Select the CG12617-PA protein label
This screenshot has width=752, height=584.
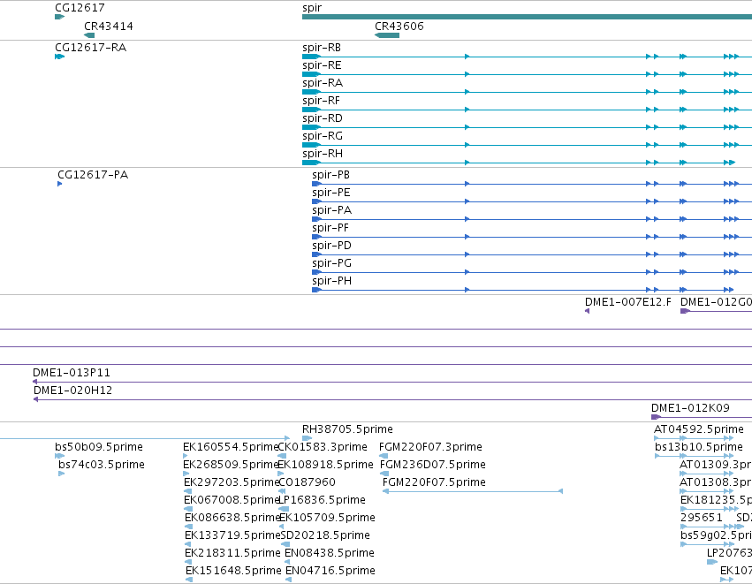click(93, 175)
